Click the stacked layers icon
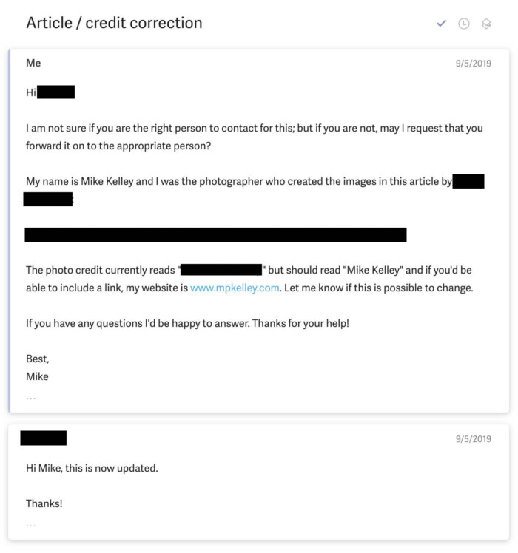The height and width of the screenshot is (553, 518). pos(486,24)
